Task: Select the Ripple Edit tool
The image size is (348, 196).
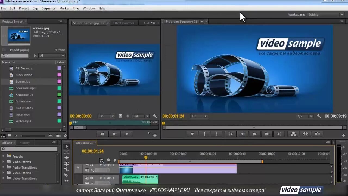Action: [x=67, y=158]
